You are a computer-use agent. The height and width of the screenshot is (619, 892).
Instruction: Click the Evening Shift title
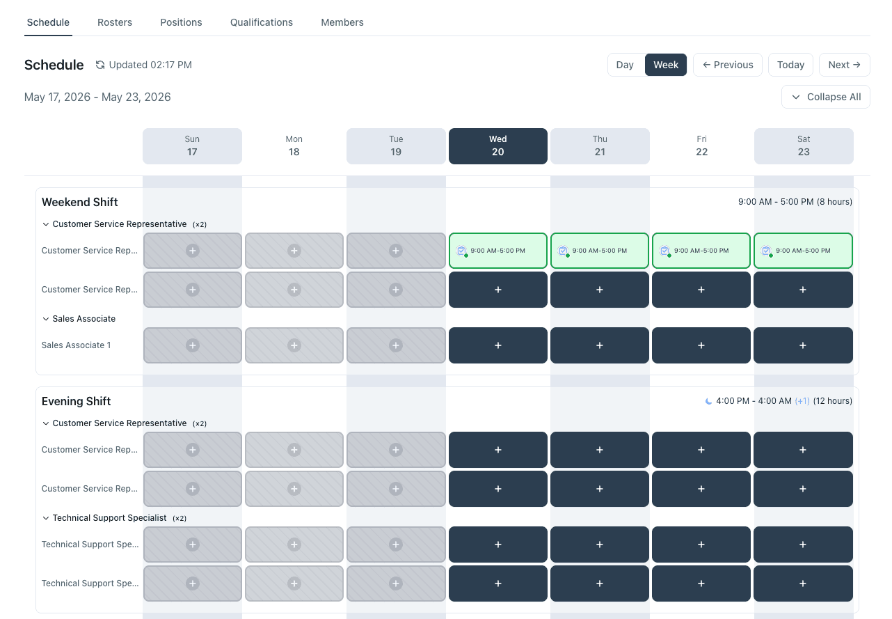pos(77,401)
